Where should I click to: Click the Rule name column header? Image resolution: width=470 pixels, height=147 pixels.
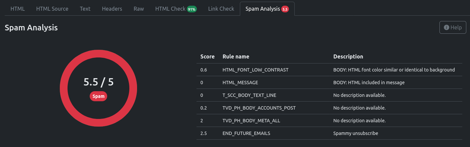coord(236,56)
